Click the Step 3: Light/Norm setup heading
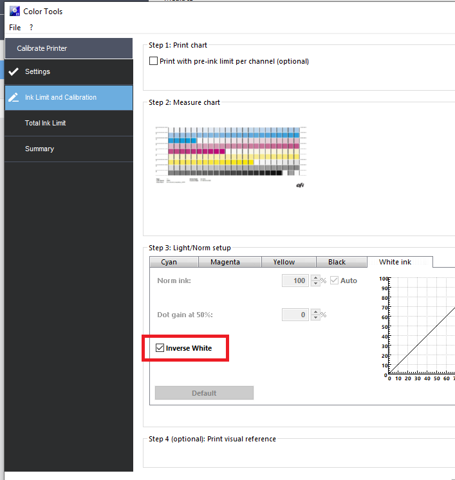Image resolution: width=455 pixels, height=480 pixels. click(190, 248)
